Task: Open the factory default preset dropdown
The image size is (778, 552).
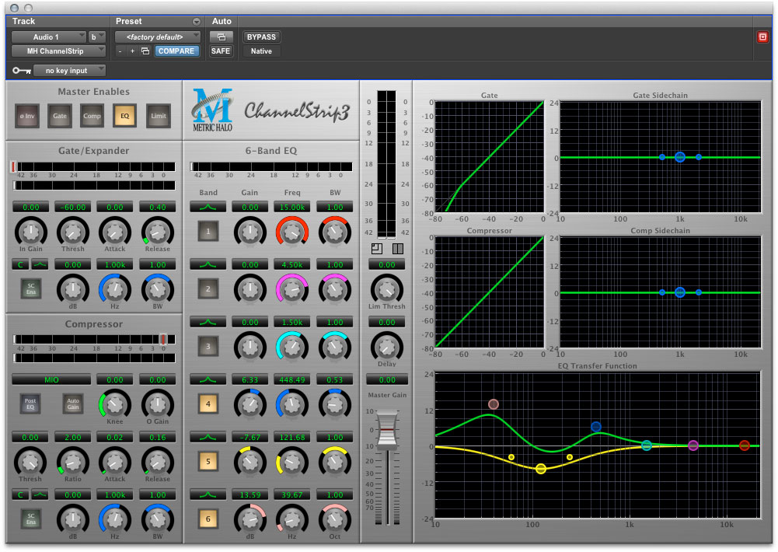Action: tap(158, 37)
